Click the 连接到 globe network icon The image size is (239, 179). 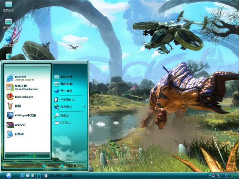[57, 107]
